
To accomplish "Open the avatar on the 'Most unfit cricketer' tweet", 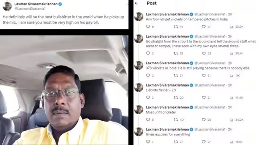I will click(139, 109).
